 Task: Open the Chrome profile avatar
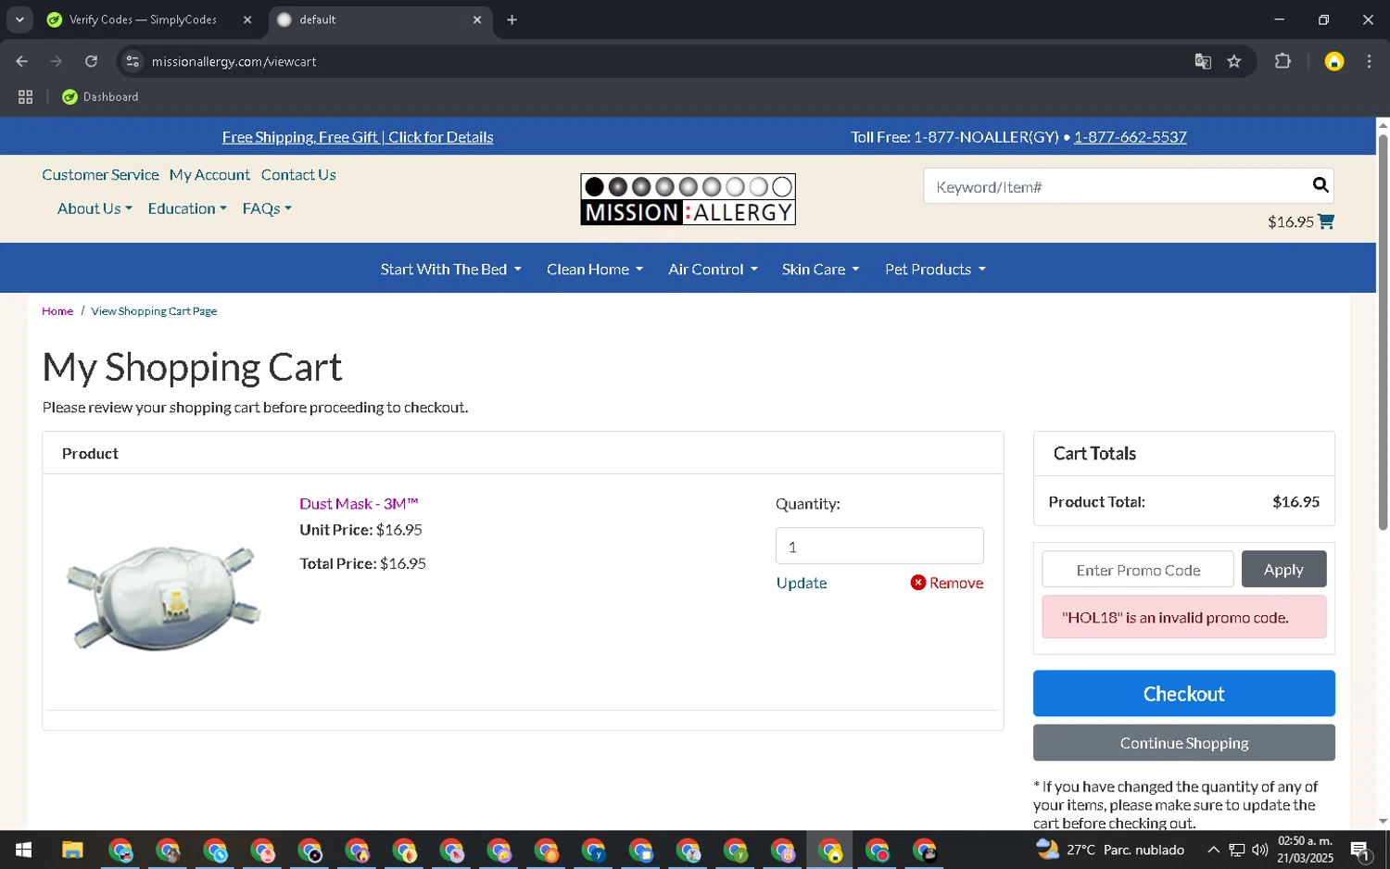click(x=1334, y=61)
